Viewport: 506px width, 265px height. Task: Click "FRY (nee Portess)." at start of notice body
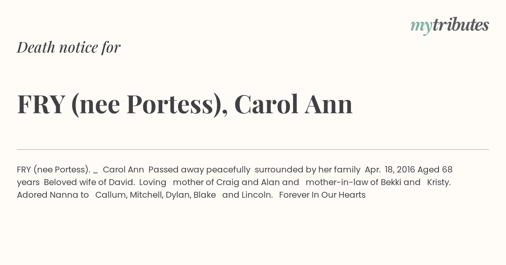[54, 170]
